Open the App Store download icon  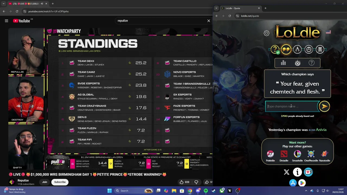tap(293, 183)
